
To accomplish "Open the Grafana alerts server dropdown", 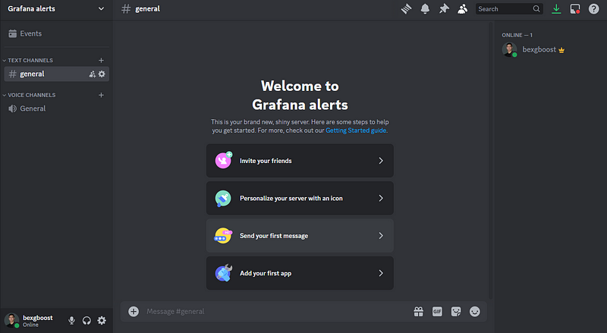I will [x=56, y=8].
